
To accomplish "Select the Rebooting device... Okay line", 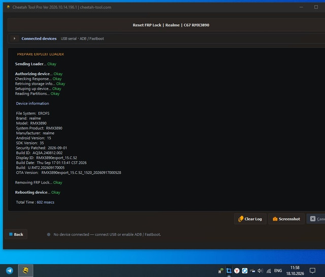I will click(38, 192).
